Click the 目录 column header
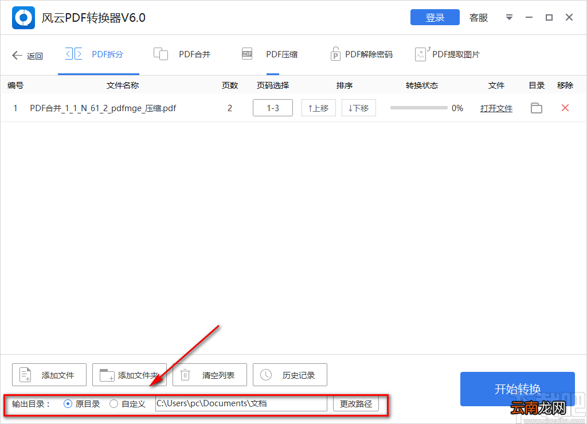The image size is (587, 424). pyautogui.click(x=537, y=85)
